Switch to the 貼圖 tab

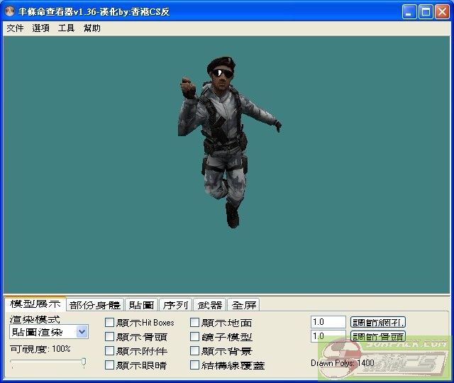coord(140,305)
